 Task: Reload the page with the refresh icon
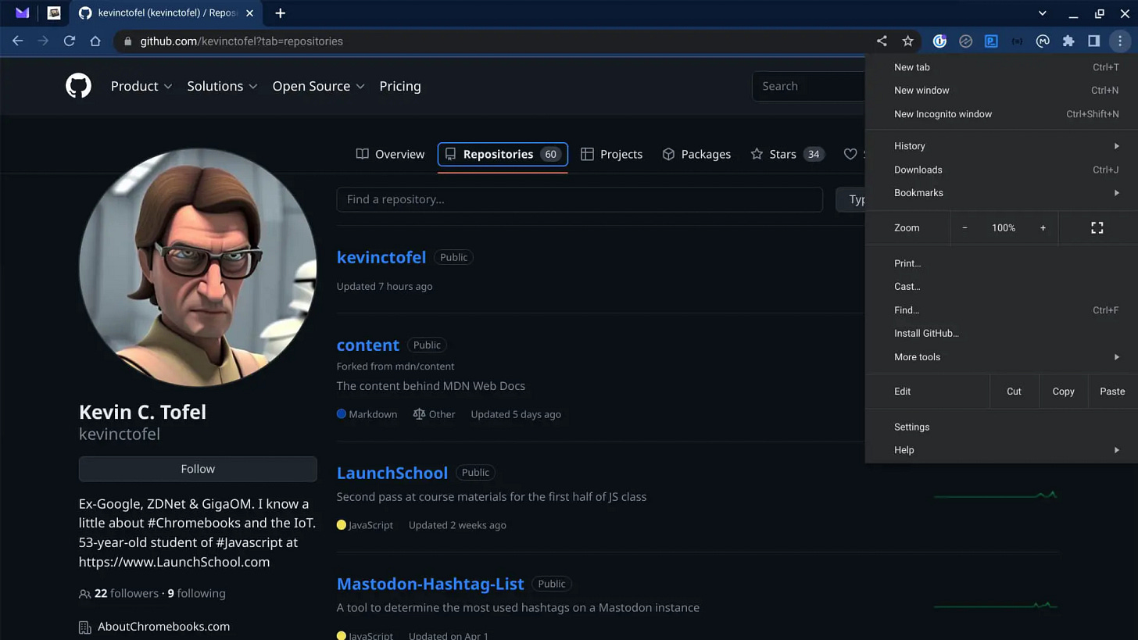point(70,41)
